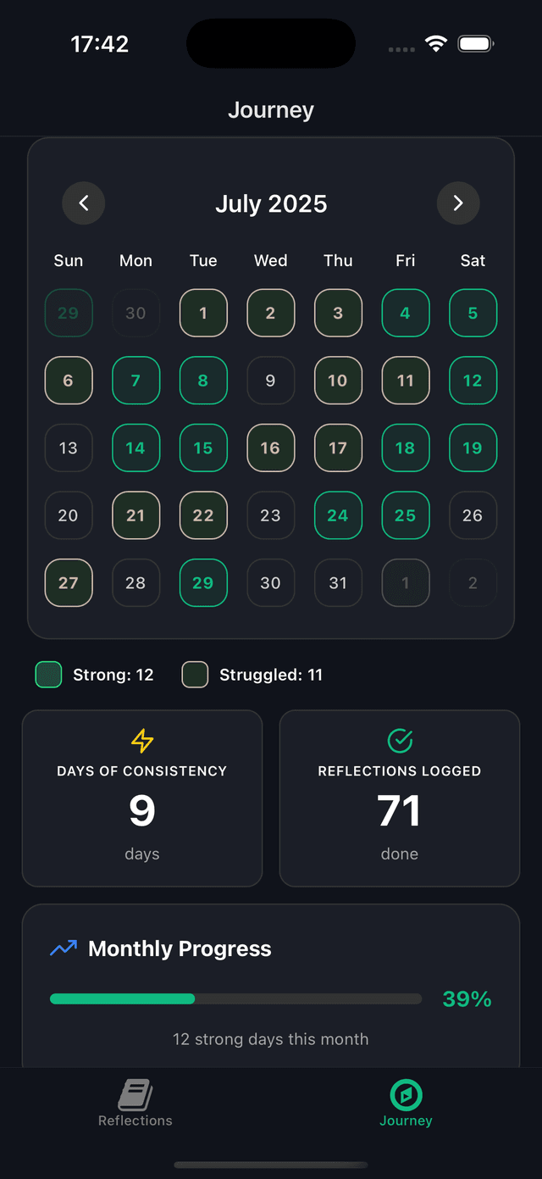Open month picker via July 2025 header
This screenshot has height=1179, width=542.
click(271, 203)
